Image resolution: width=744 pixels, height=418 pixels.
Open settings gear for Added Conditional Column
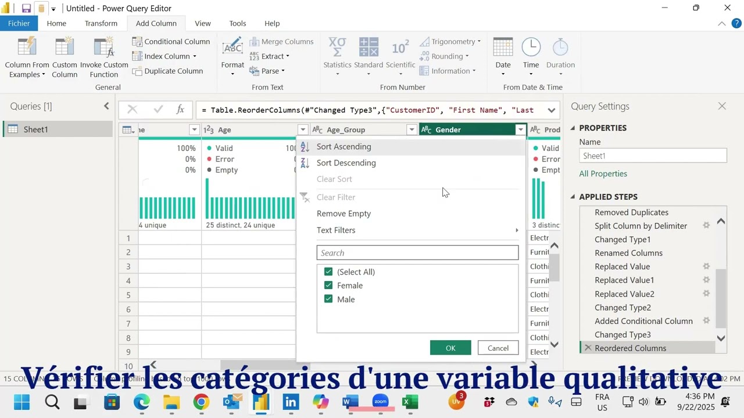pyautogui.click(x=706, y=320)
